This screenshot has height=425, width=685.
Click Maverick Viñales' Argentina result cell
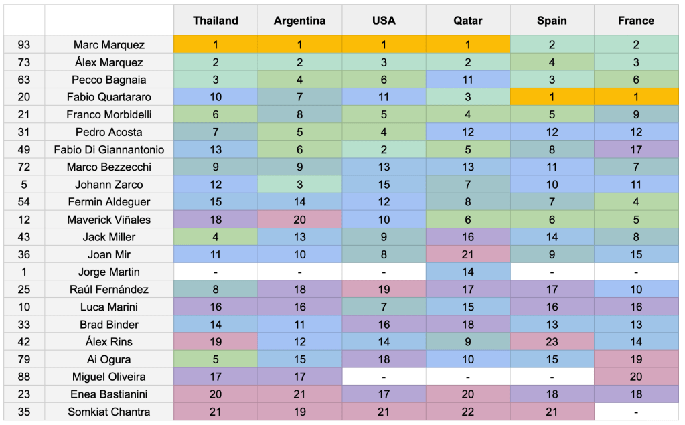coord(299,220)
